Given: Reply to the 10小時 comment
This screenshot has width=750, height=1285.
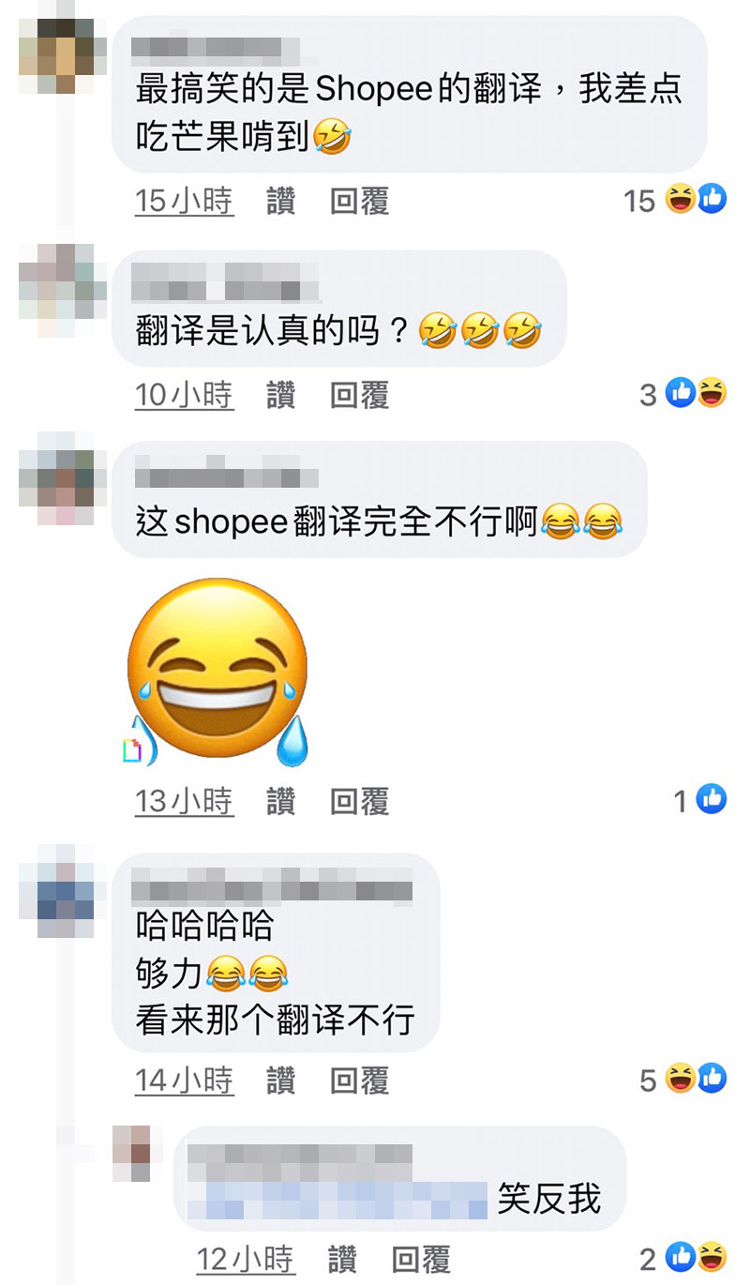Looking at the screenshot, I should [359, 395].
